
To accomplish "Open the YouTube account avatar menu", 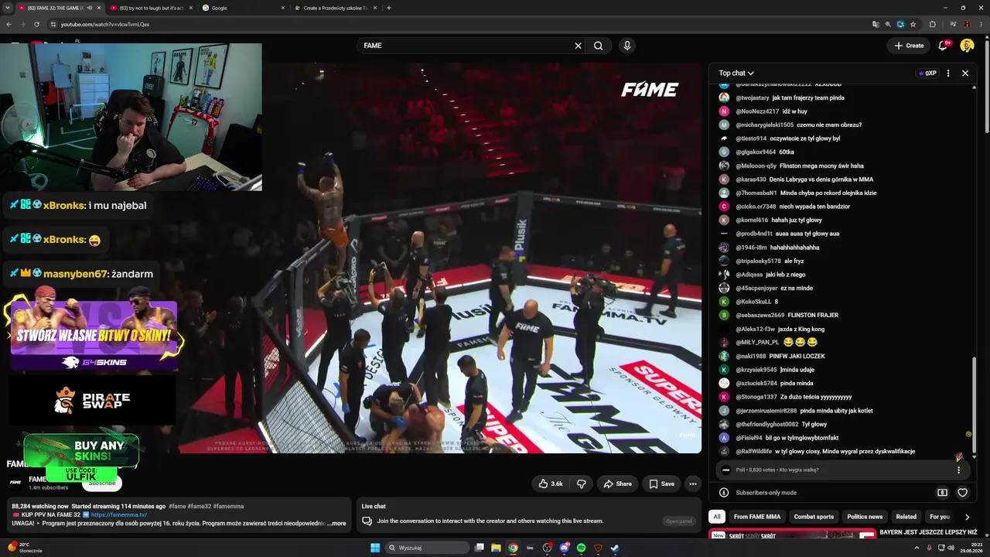I will coord(967,46).
